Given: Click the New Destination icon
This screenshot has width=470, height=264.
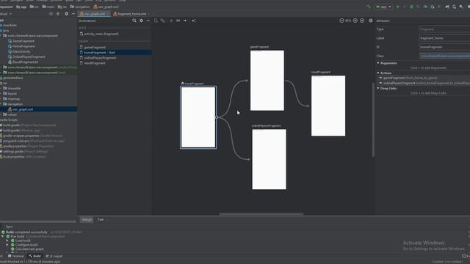Looking at the screenshot, I should pyautogui.click(x=156, y=21).
